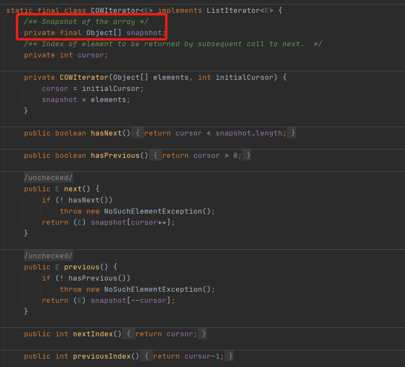Click the COWIterator class name in the declaration

pos(115,11)
